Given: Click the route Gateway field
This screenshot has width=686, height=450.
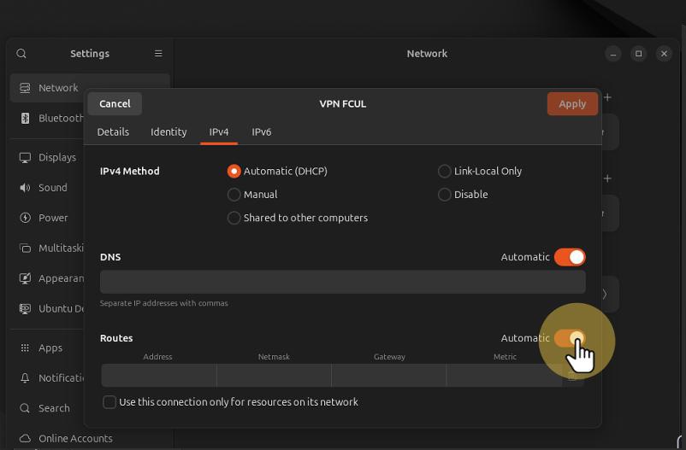Looking at the screenshot, I should [x=389, y=376].
